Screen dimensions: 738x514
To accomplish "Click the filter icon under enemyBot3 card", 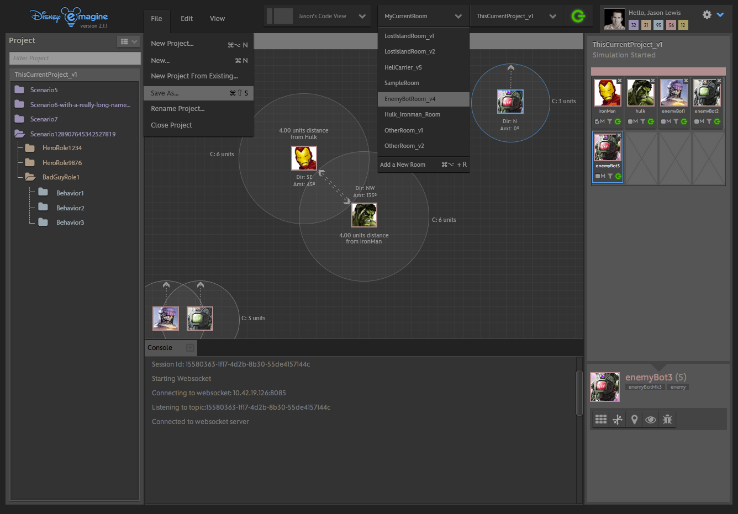I will 610,176.
